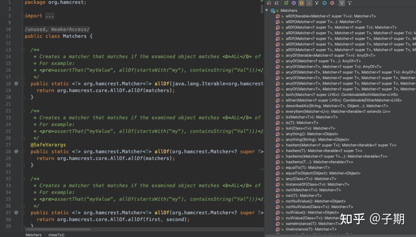Click the filter funnel icon in structure toolbar
The height and width of the screenshot is (237, 416).
317,3
